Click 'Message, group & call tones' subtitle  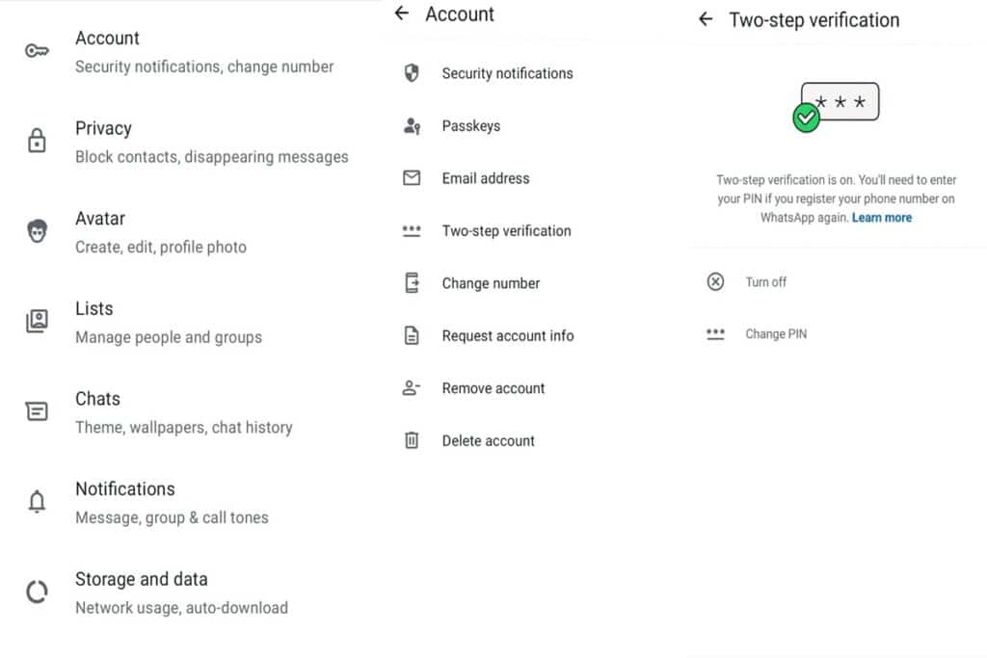172,517
